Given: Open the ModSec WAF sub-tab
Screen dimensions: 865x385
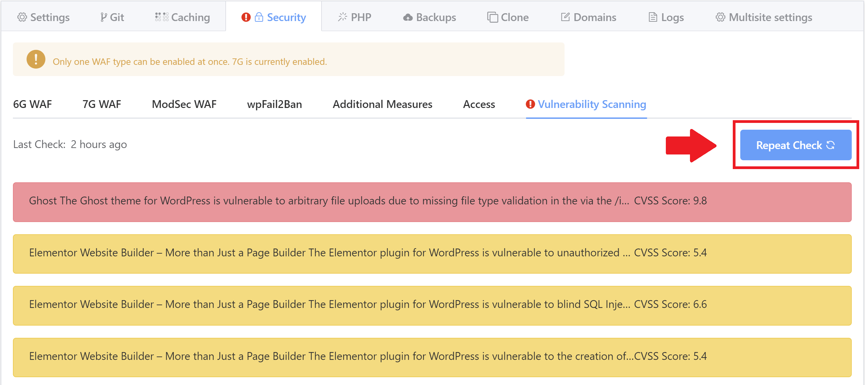Looking at the screenshot, I should click(184, 104).
